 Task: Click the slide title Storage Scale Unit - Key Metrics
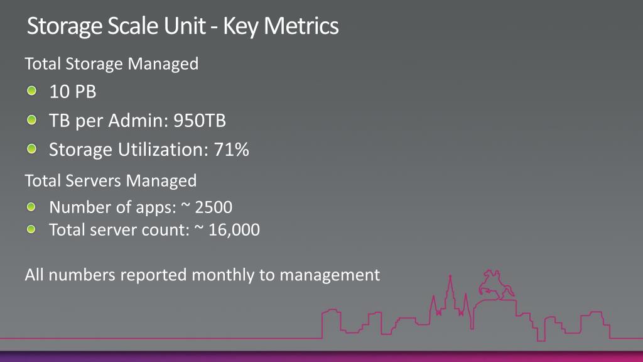(x=183, y=26)
